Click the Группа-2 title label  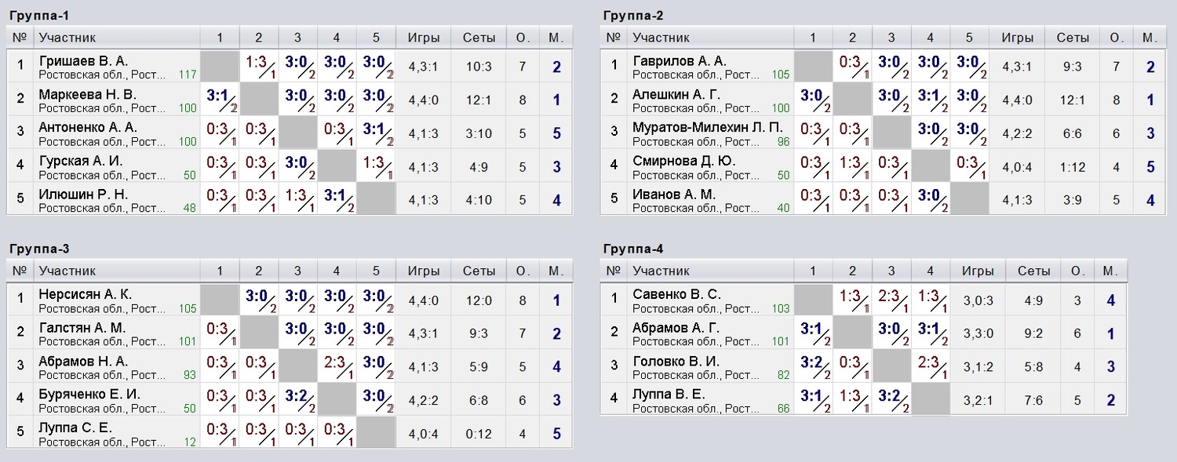633,15
